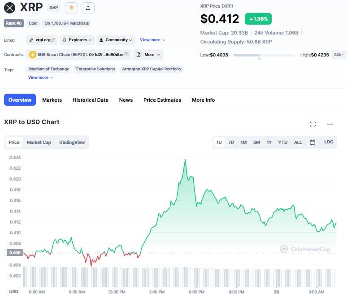
Task: Switch chart view to TradingView
Action: 72,143
